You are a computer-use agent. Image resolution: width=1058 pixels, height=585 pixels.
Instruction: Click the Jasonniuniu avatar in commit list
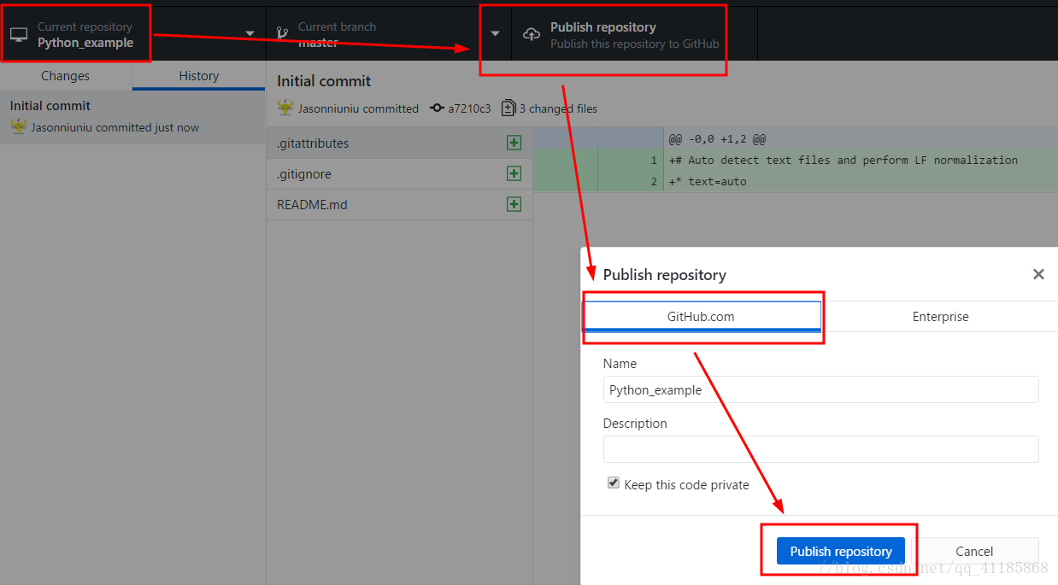pos(19,126)
